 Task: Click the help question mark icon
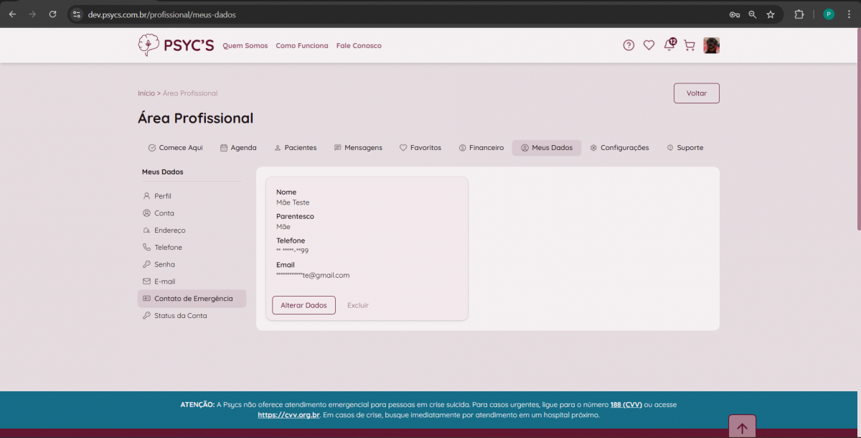629,45
